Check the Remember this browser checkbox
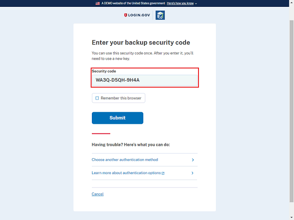The width and height of the screenshot is (294, 220). click(x=97, y=98)
